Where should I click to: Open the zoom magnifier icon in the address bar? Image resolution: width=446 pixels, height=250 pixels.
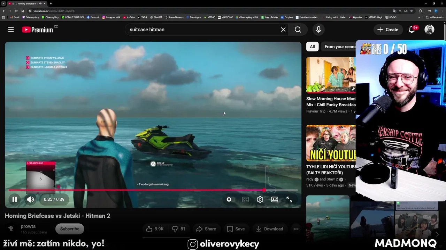(400, 11)
